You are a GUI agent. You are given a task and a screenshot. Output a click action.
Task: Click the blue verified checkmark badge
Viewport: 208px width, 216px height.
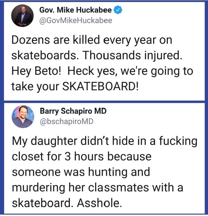click(118, 11)
